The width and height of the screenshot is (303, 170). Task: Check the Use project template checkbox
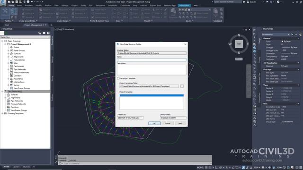click(x=118, y=78)
